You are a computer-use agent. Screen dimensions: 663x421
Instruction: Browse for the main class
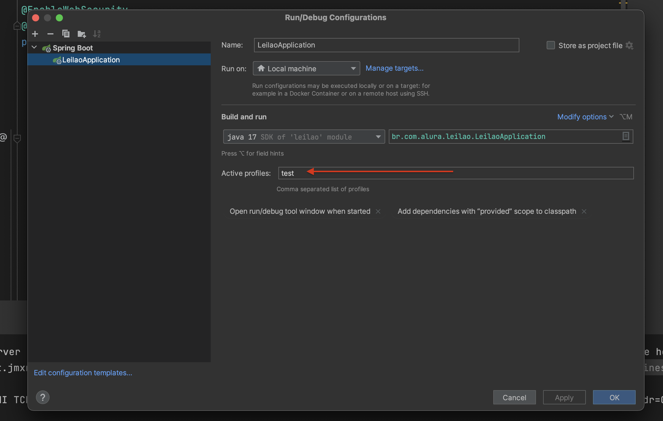point(626,136)
